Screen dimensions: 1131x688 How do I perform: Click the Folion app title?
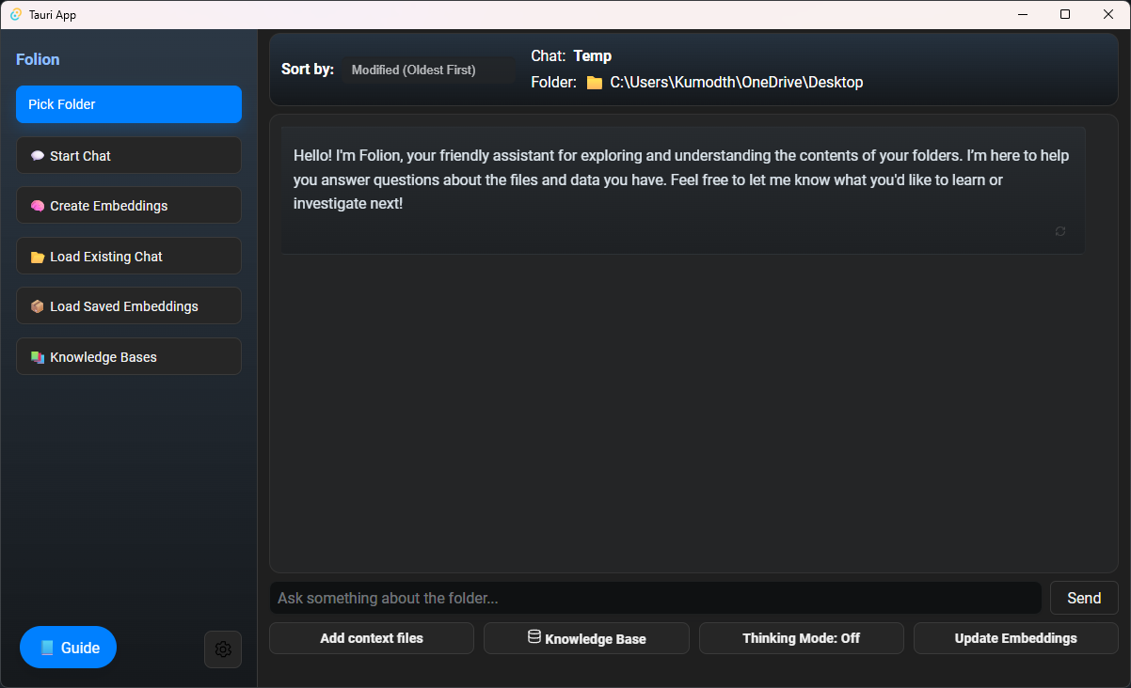[38, 59]
